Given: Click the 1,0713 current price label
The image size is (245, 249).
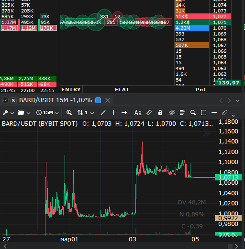Looking at the screenshot, I should [228, 177].
